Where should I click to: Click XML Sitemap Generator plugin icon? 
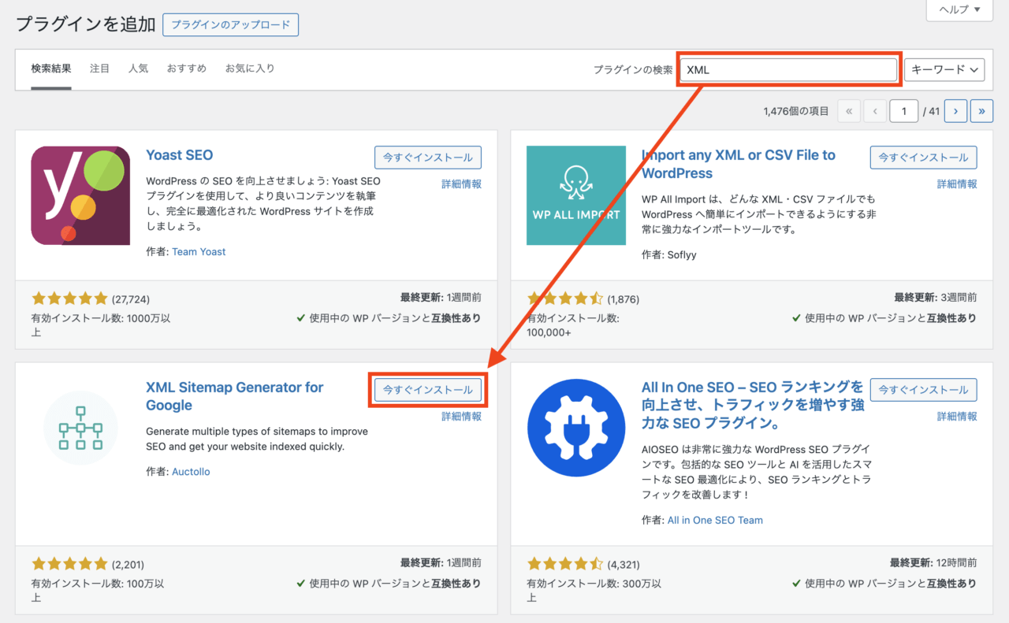[x=80, y=428]
